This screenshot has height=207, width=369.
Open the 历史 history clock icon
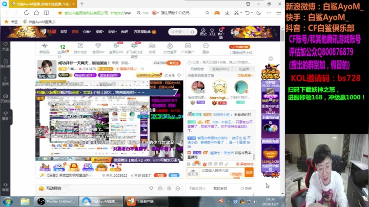[203, 32]
